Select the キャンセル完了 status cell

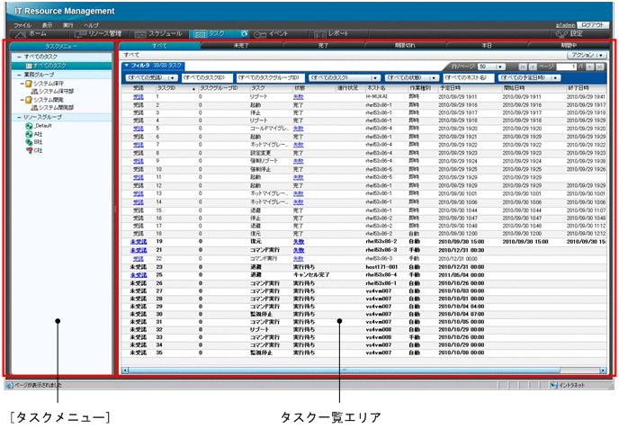coord(311,275)
